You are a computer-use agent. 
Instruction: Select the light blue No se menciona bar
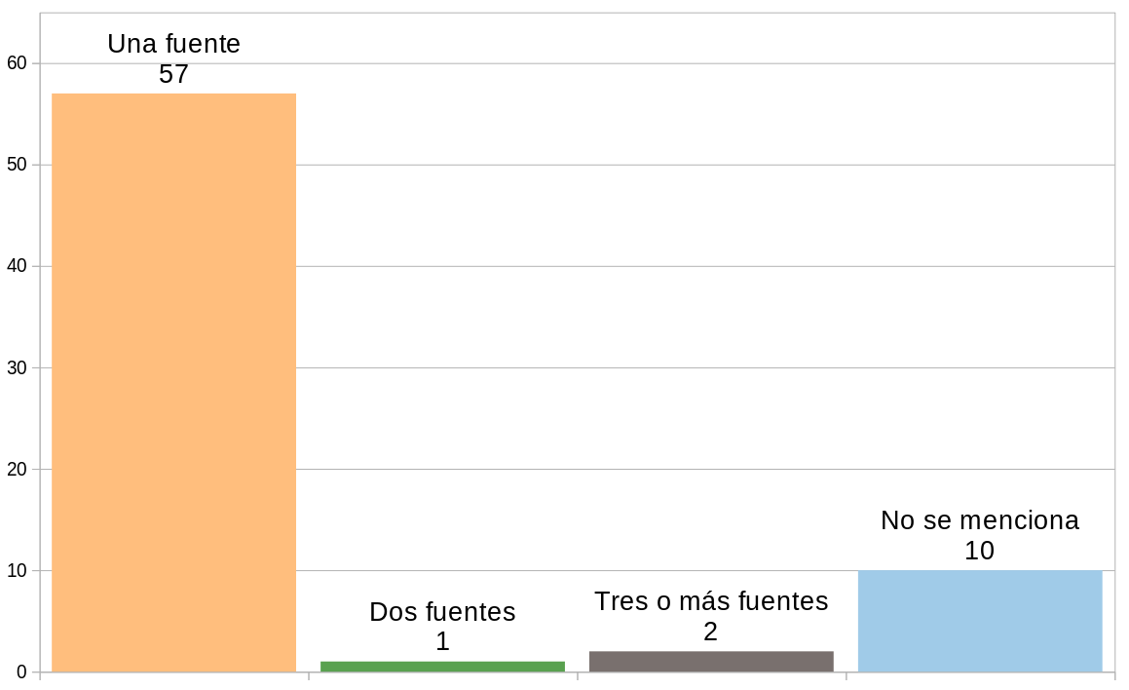click(979, 621)
